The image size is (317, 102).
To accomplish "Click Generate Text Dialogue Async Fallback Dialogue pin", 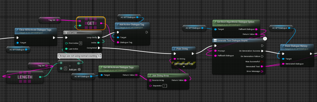I will (x=215, y=55).
